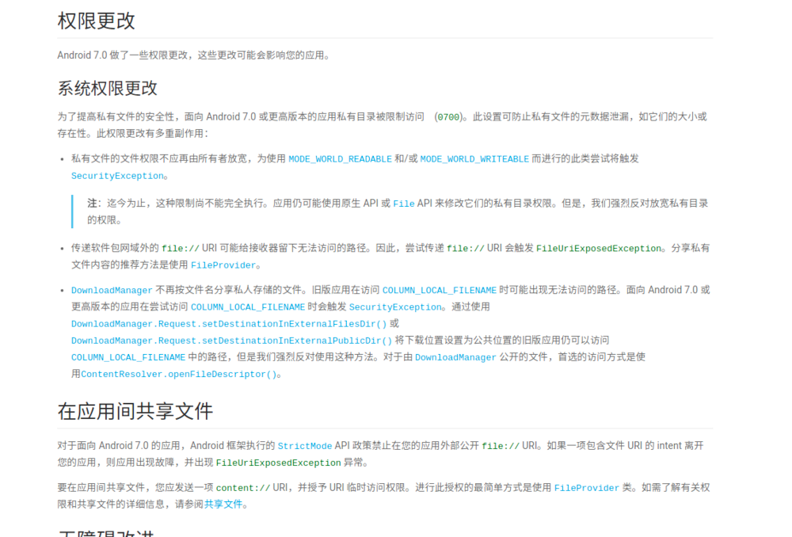The height and width of the screenshot is (537, 792).
Task: Open the MODE_WORLD_WRITEABLE reference link
Action: (474, 158)
